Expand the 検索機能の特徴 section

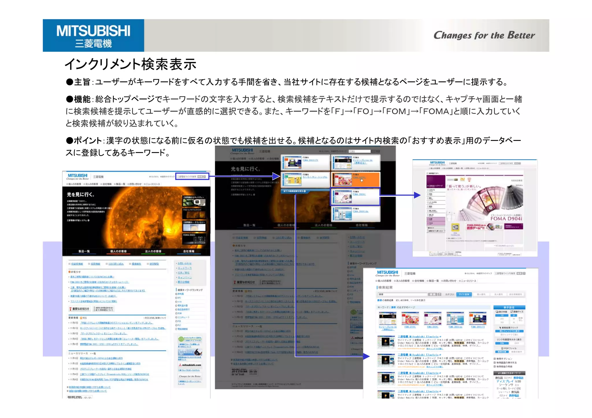pos(504,366)
